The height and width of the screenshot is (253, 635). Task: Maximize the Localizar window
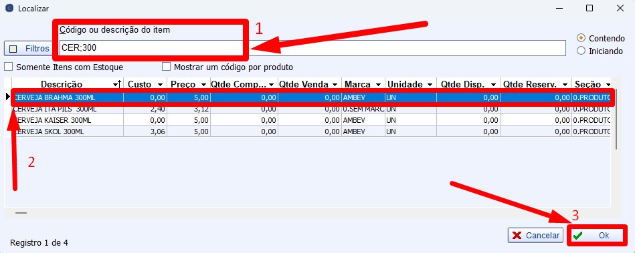point(589,8)
